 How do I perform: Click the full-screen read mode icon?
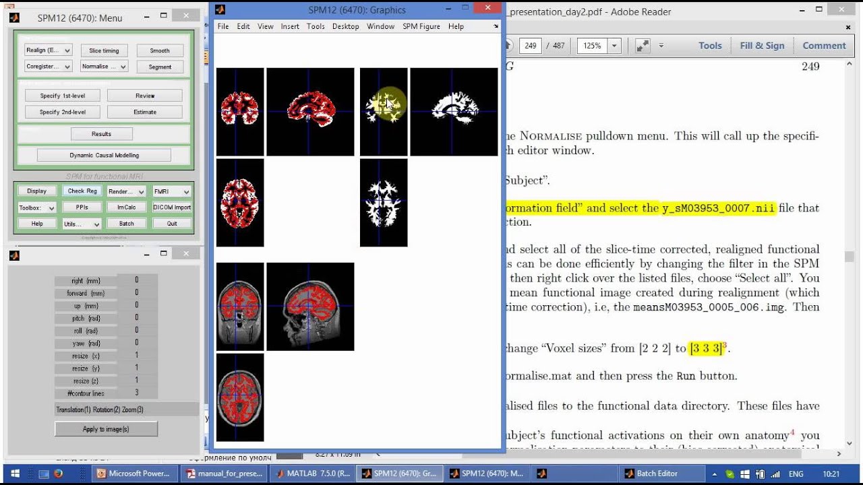[643, 46]
